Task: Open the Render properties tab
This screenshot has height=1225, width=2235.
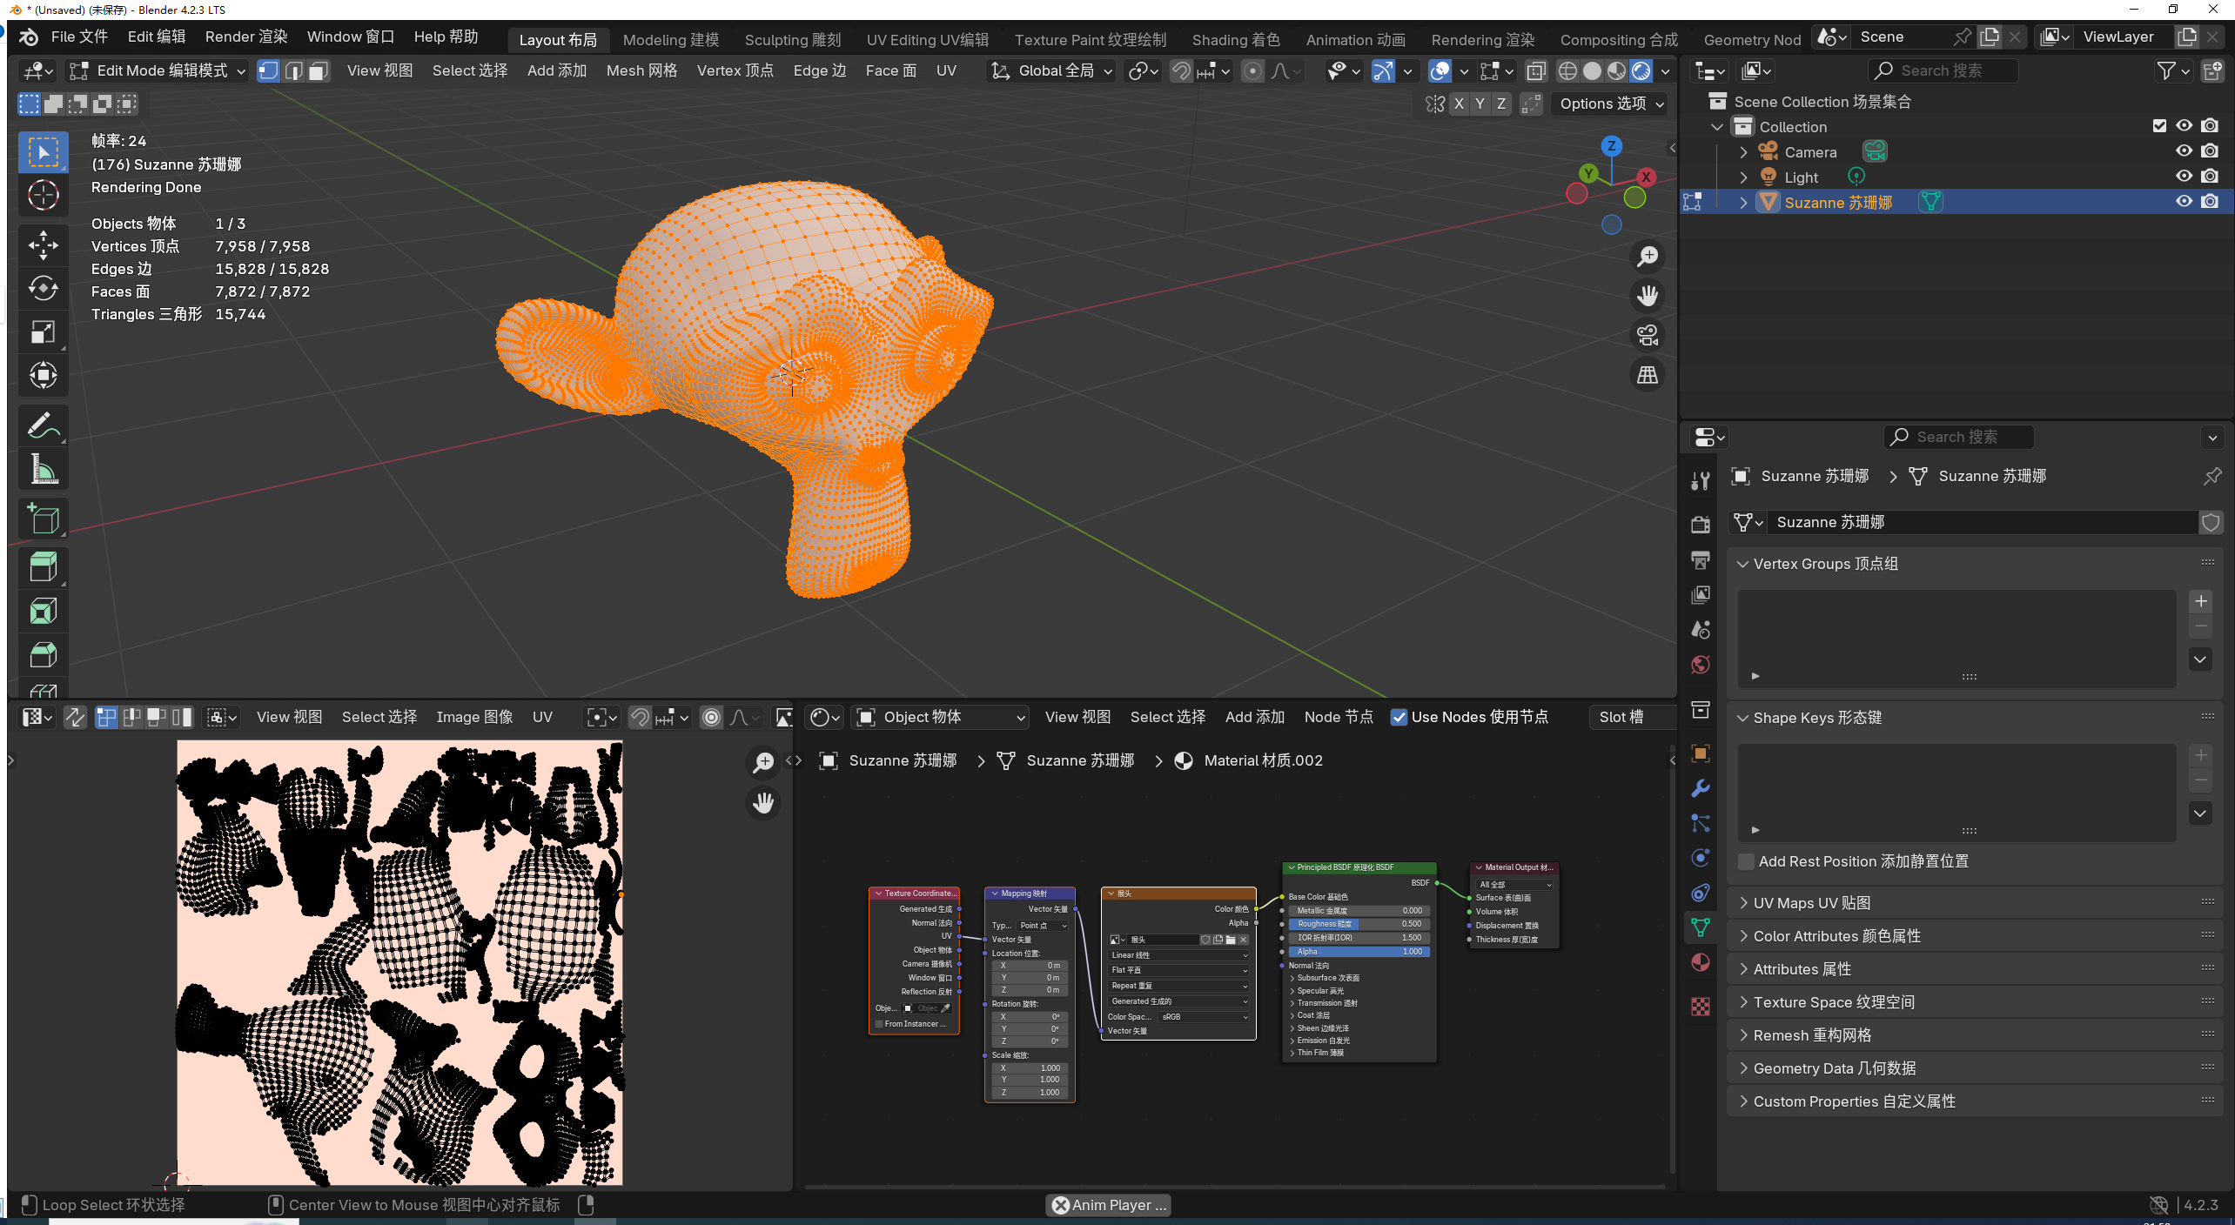Action: coord(1701,524)
